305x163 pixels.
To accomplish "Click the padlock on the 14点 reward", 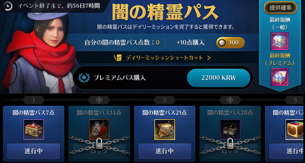I will coord(99,144).
